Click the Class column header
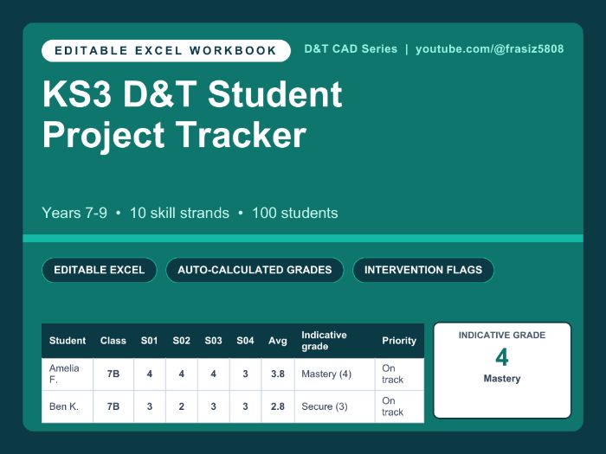The height and width of the screenshot is (454, 606). point(113,341)
